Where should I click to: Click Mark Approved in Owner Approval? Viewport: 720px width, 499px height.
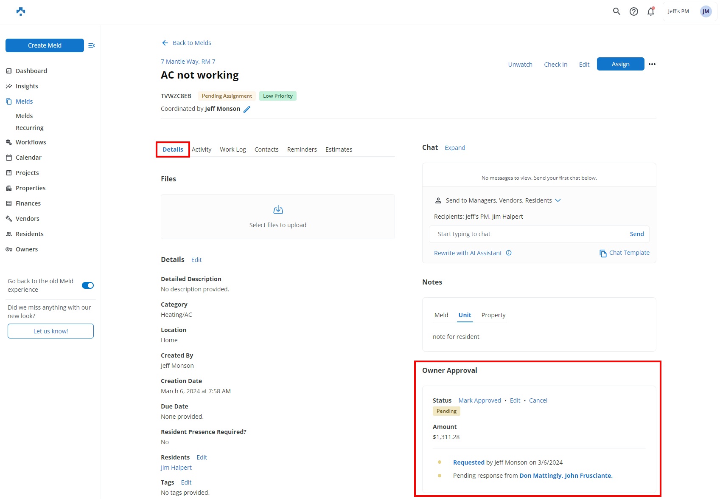[479, 400]
